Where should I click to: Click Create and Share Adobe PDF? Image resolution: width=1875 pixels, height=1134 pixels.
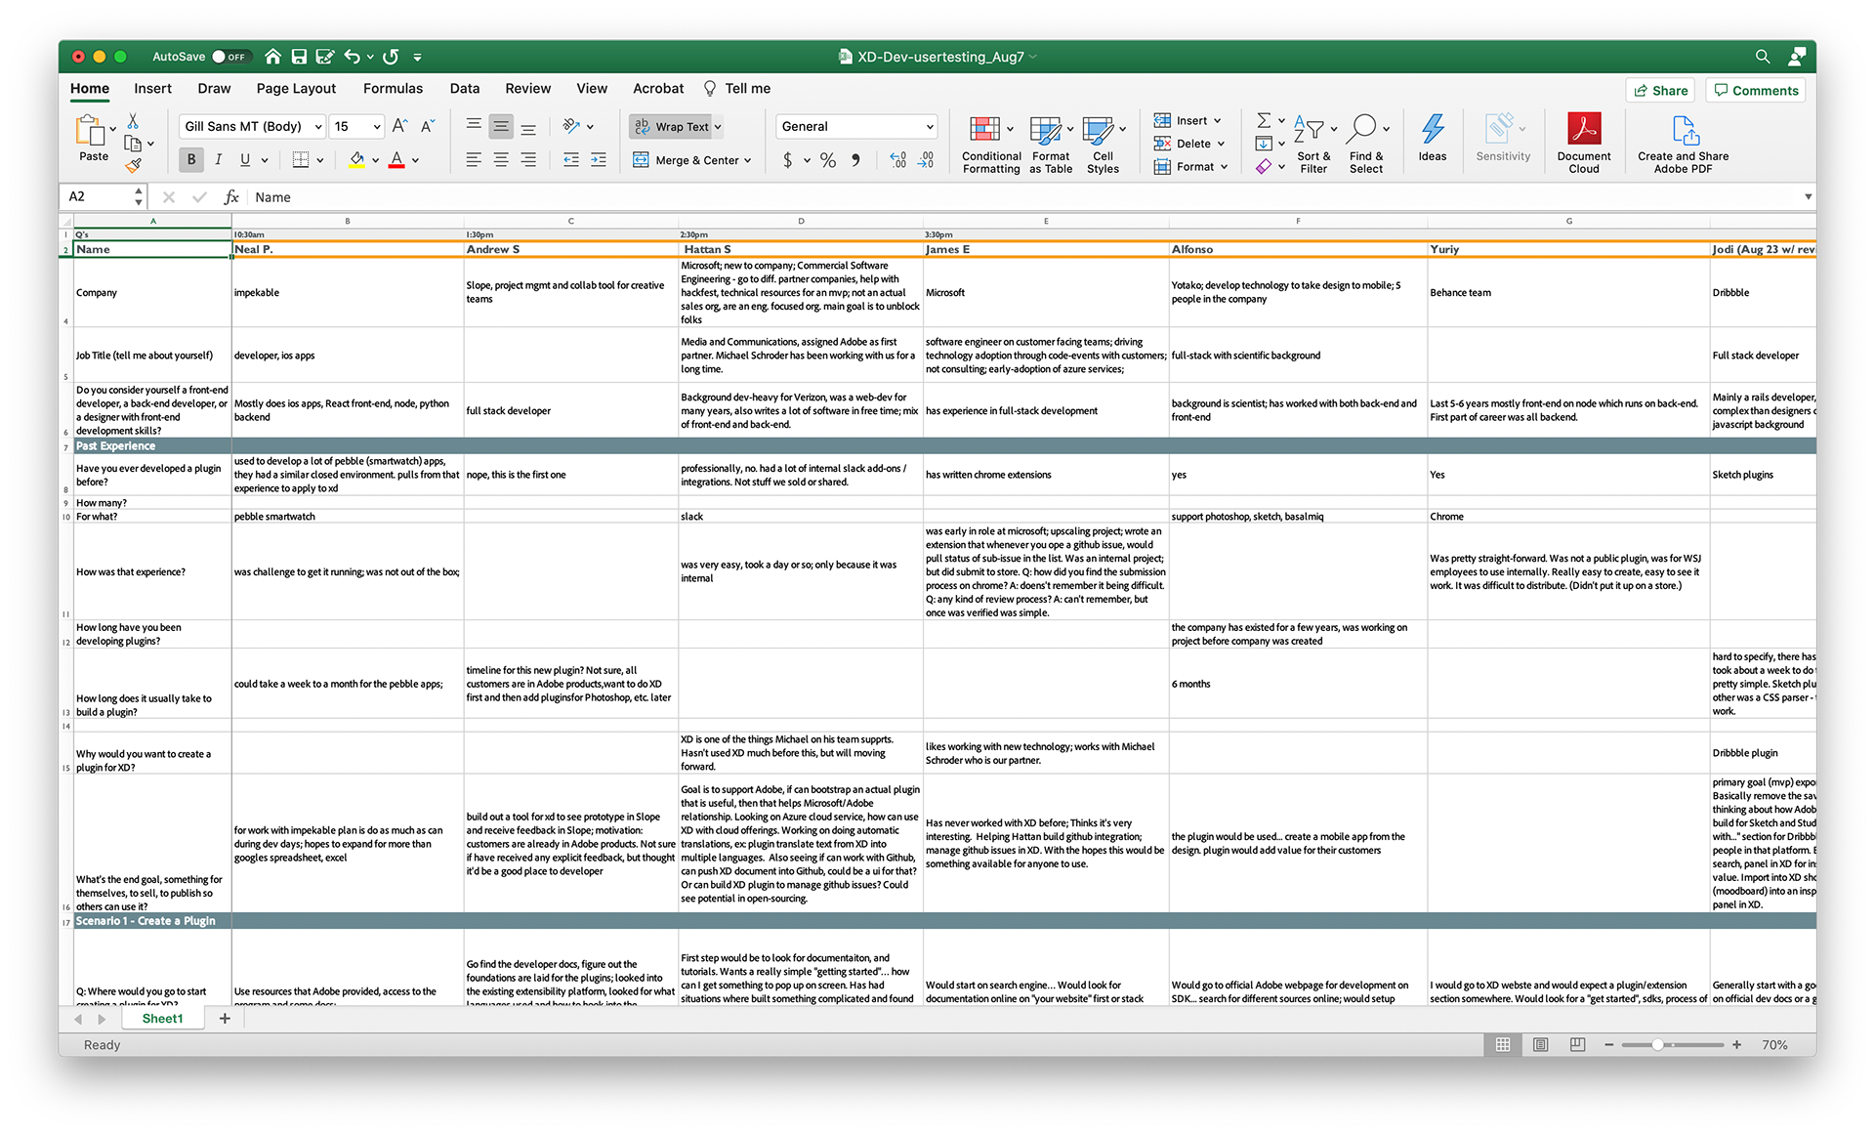(x=1683, y=144)
